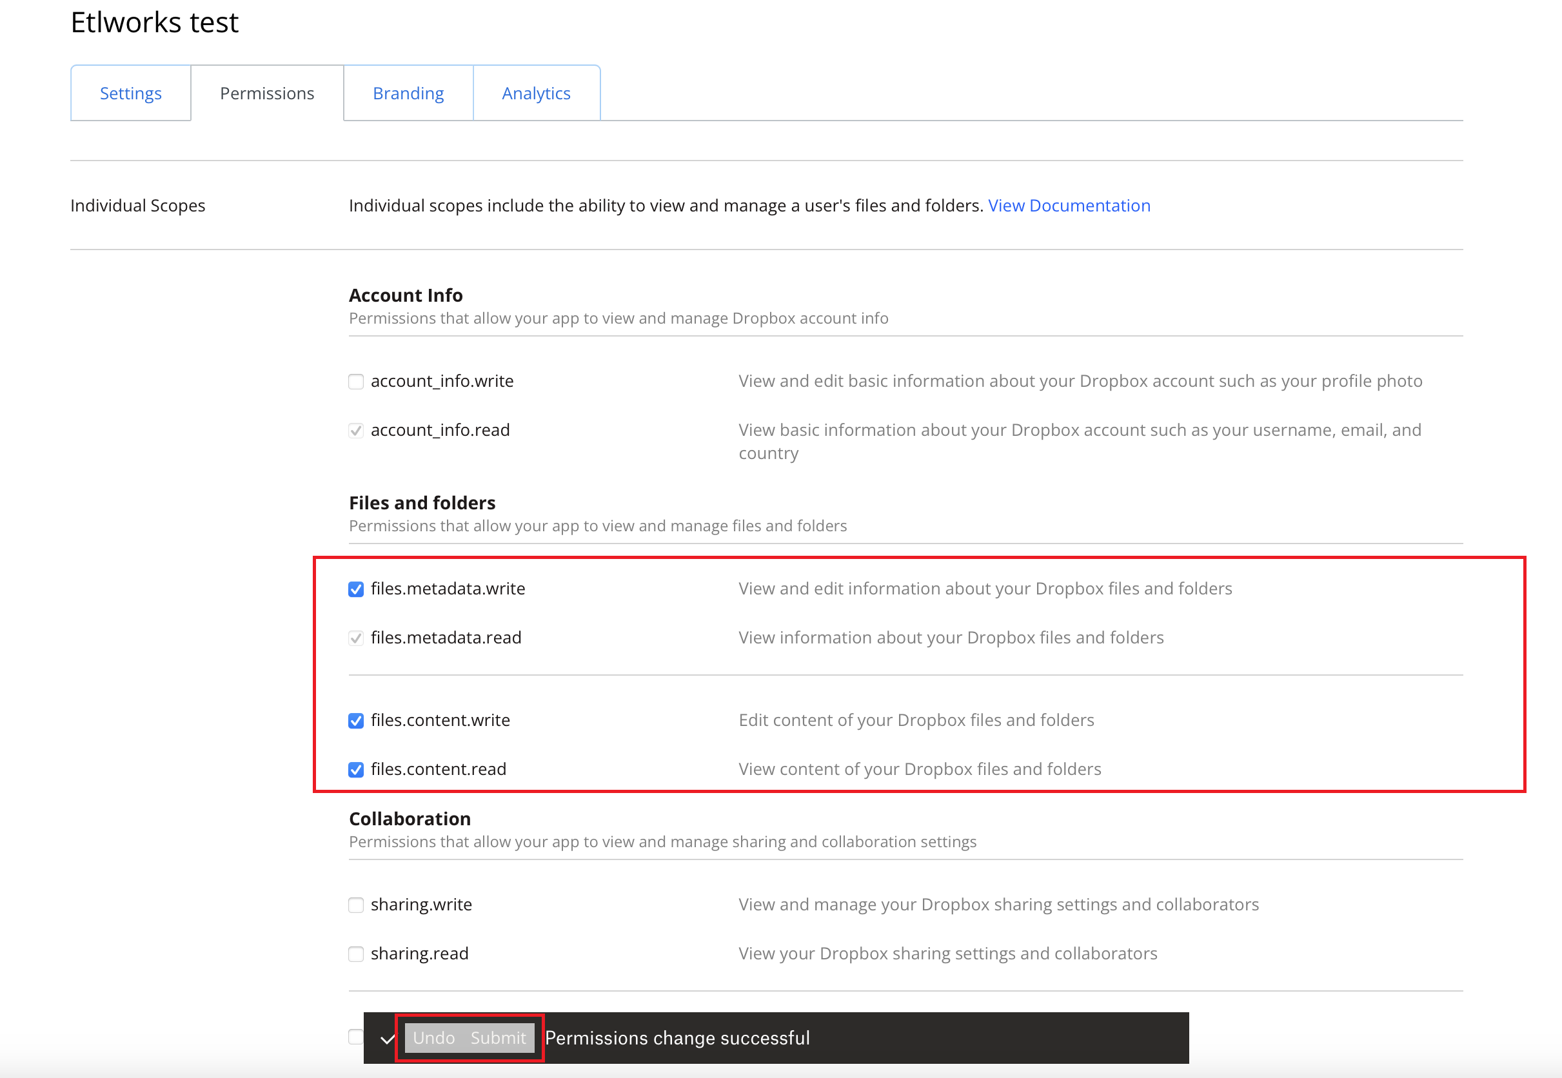
Task: Click the files.metadata.write label text
Action: [x=448, y=588]
